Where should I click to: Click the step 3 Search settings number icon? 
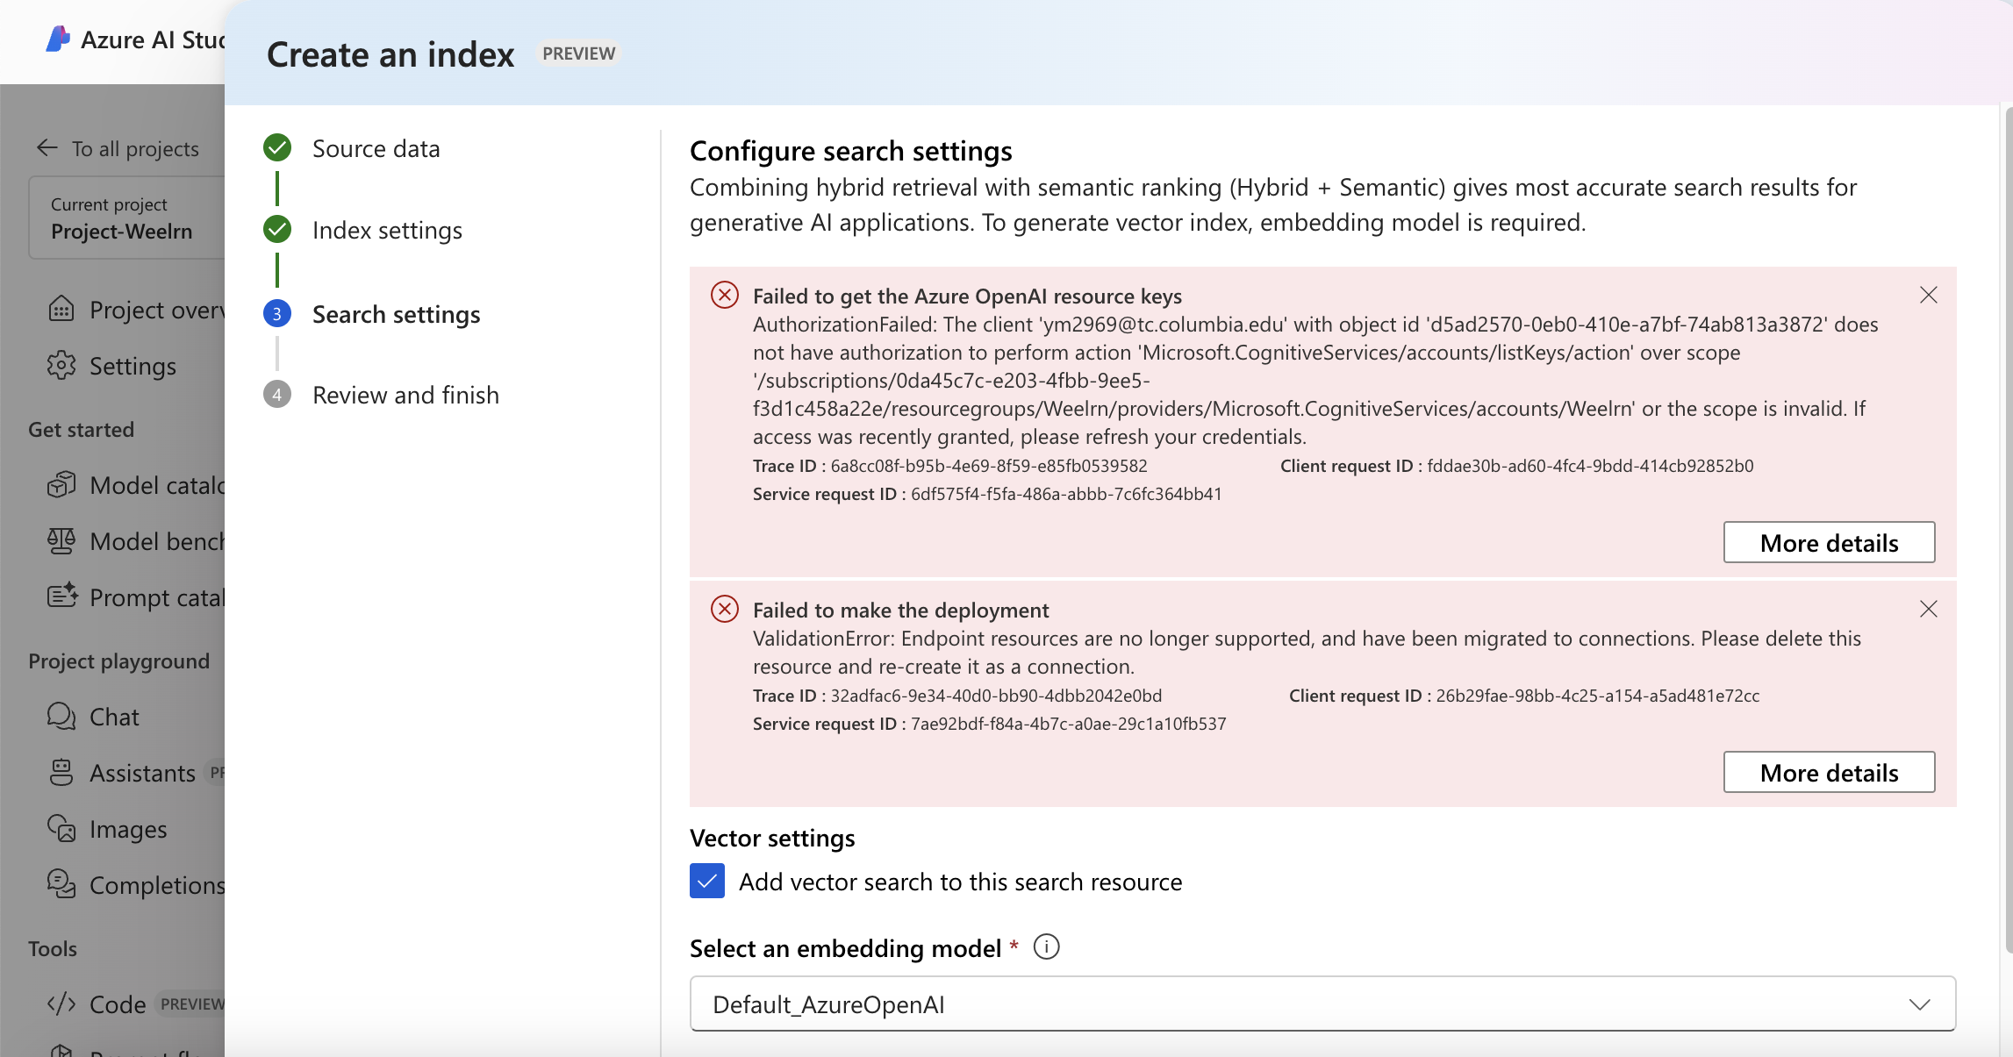tap(277, 313)
